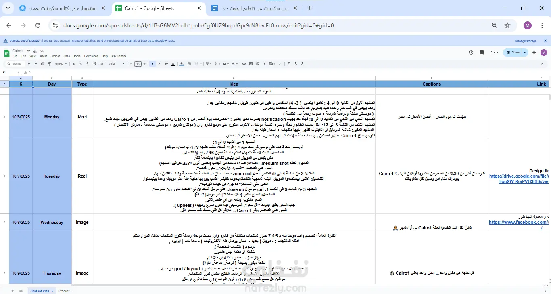This screenshot has width=551, height=294.
Task: Open text wrapping dropdown
Action: pyautogui.click(x=227, y=64)
